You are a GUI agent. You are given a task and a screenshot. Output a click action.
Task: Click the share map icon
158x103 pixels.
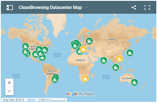(x=134, y=8)
